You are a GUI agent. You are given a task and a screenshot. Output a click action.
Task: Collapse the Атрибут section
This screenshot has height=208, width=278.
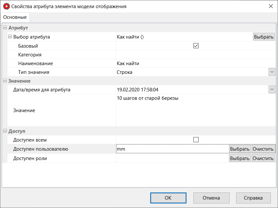click(x=5, y=28)
